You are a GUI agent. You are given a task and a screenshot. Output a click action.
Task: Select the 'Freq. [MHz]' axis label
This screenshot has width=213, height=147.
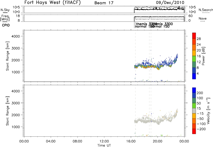pyautogui.click(x=5, y=18)
